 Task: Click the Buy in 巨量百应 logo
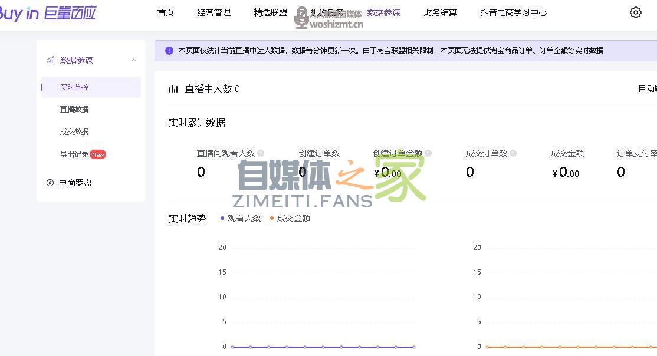tap(47, 13)
